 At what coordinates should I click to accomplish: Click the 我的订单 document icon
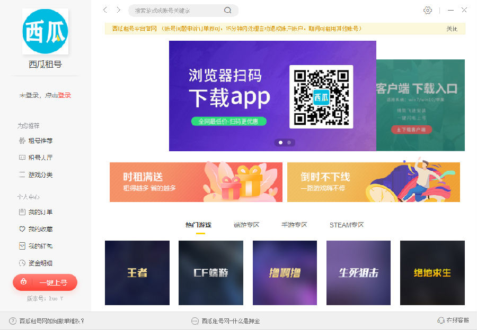pos(22,212)
